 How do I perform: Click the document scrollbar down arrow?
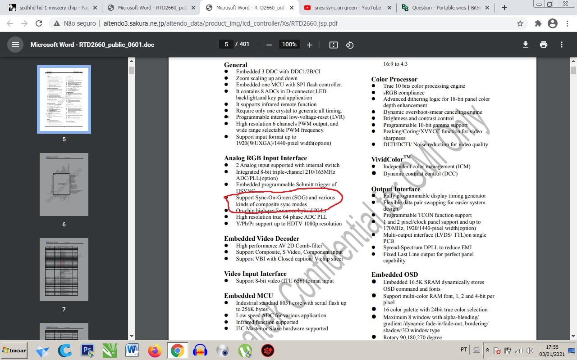(573, 336)
